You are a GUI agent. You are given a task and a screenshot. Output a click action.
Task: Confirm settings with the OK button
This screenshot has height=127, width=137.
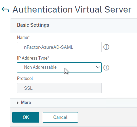pyautogui.click(x=26, y=117)
